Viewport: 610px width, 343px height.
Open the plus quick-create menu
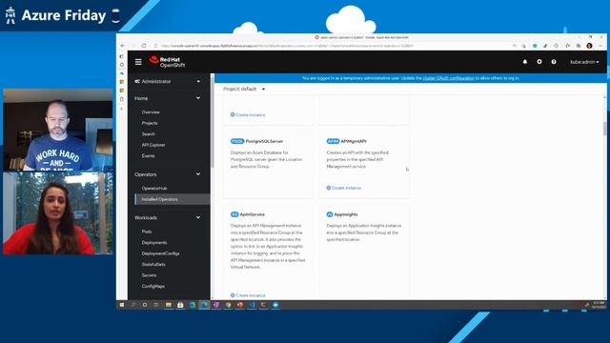539,62
